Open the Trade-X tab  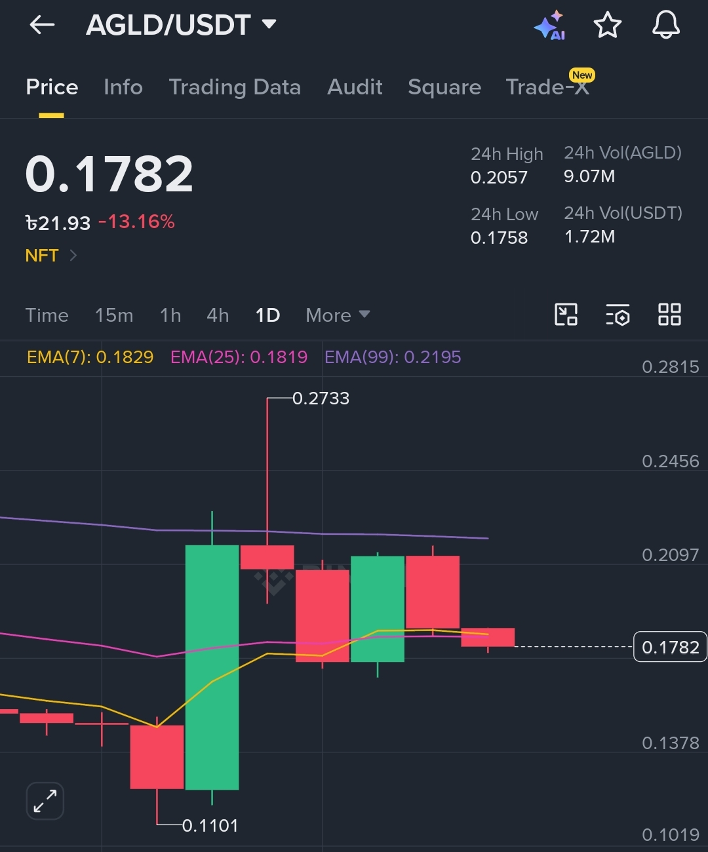click(x=548, y=87)
